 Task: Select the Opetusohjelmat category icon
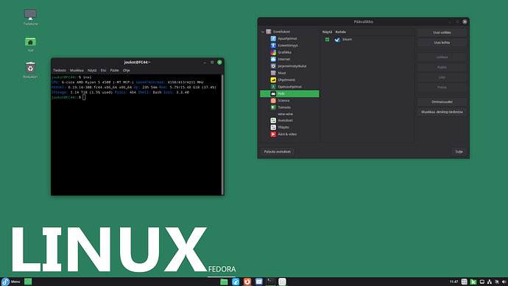[273, 86]
